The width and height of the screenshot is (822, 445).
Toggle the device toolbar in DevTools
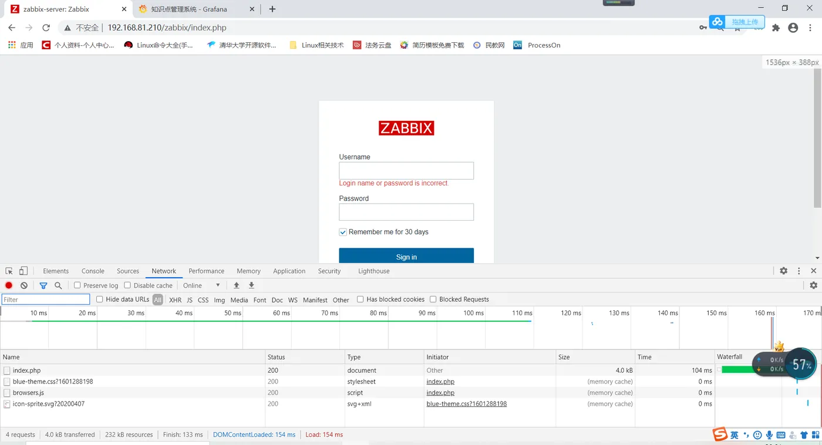click(x=23, y=271)
